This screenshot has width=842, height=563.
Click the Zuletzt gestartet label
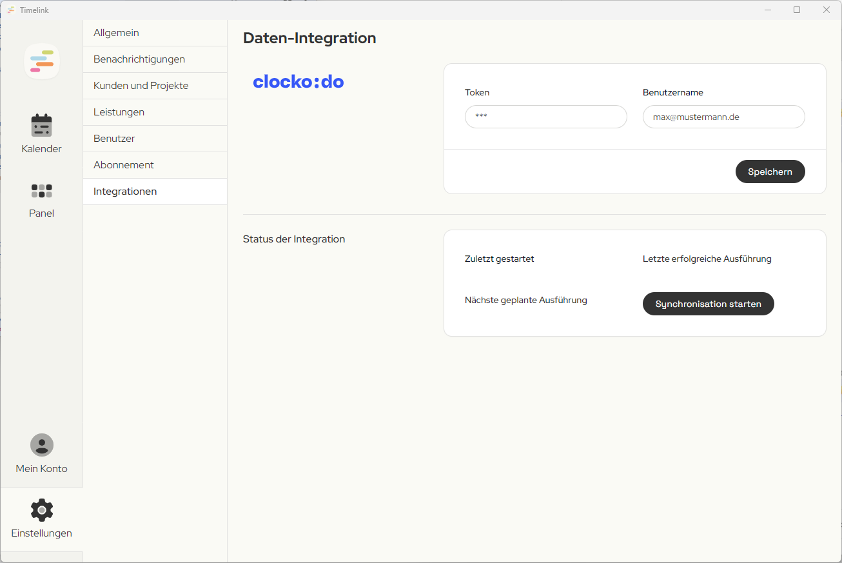click(x=499, y=259)
